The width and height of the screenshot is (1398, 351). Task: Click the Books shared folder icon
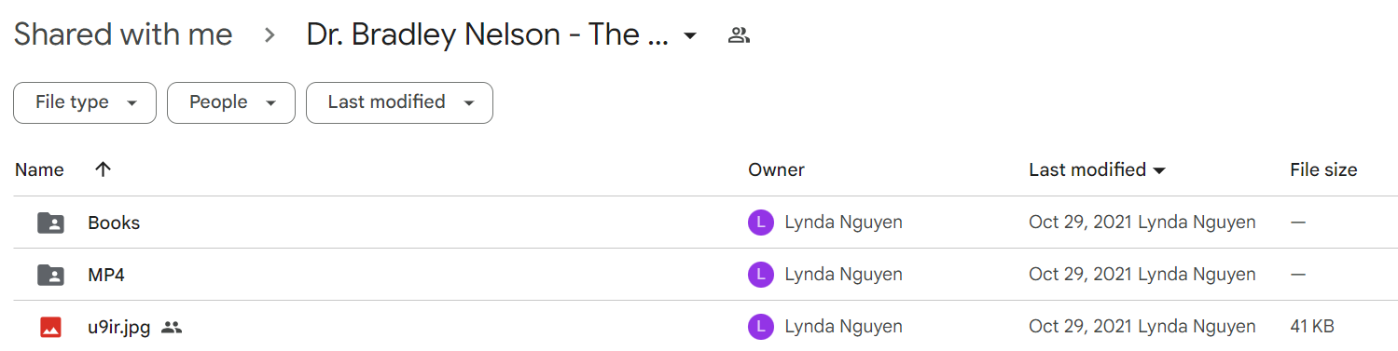[x=51, y=223]
